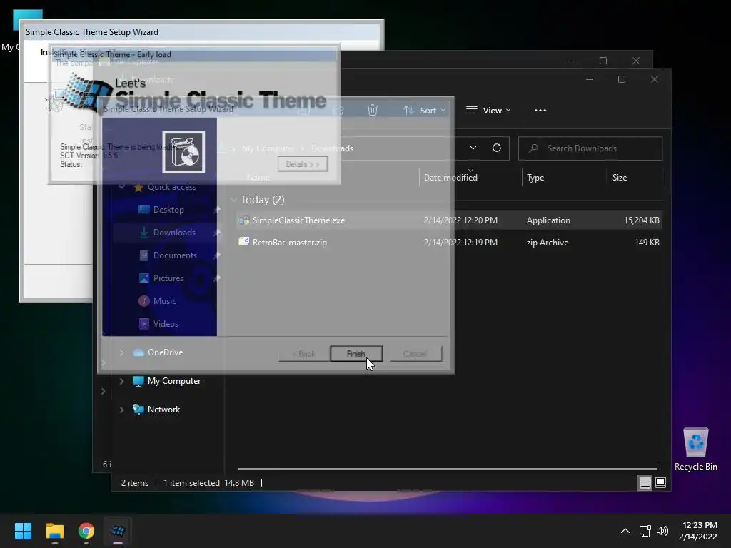This screenshot has height=548, width=731.
Task: Click My Computer in the address breadcrumb
Action: point(268,148)
